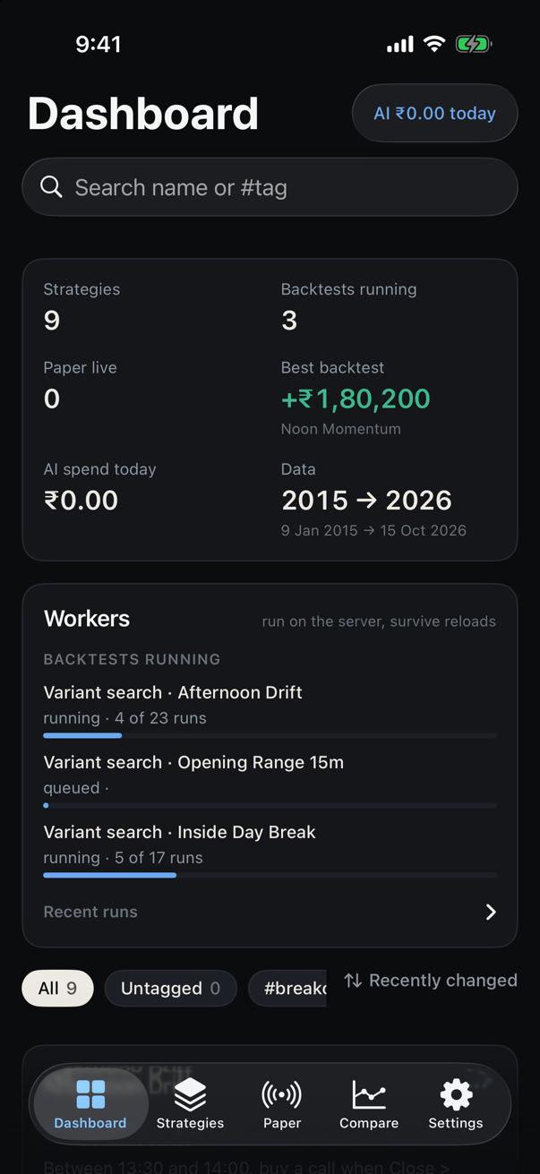Tap the Wi-Fi status icon
The width and height of the screenshot is (540, 1174).
point(434,44)
